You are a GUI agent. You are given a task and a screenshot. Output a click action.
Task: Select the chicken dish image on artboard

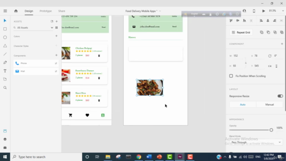[150, 88]
